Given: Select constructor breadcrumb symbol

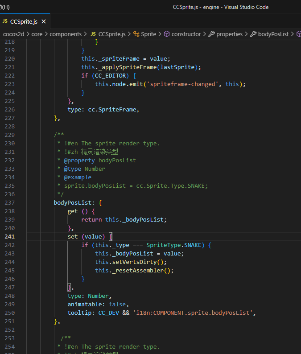Looking at the screenshot, I should (186, 34).
